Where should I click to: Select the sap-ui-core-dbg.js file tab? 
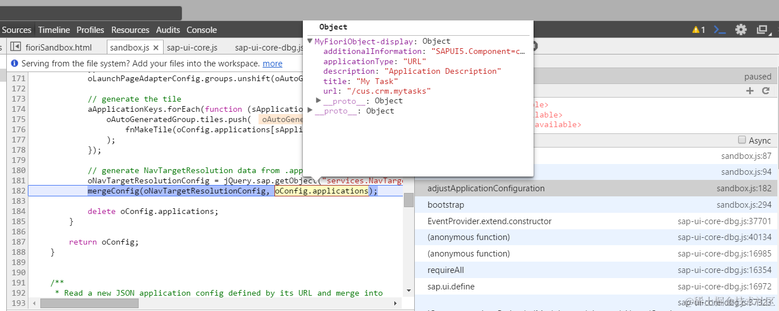(269, 48)
